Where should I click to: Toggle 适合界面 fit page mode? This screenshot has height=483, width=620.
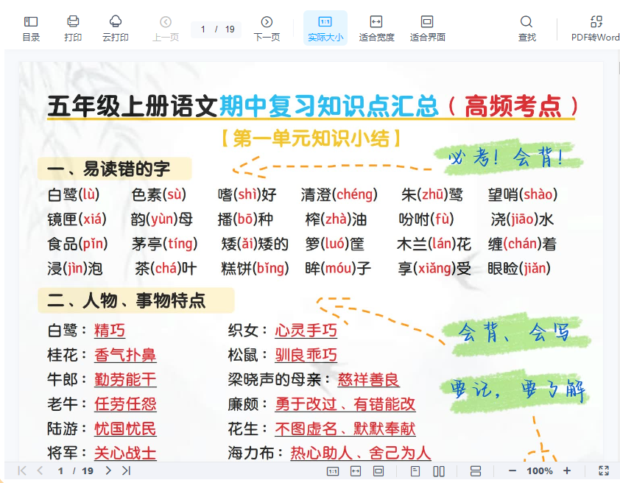427,28
